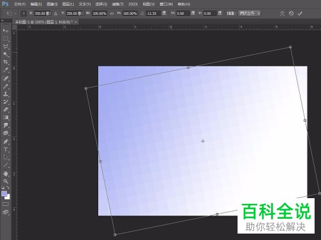Click the Y position field

(x=74, y=14)
